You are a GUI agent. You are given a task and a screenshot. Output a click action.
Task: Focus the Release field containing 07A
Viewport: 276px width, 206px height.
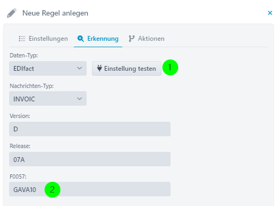tap(90, 159)
